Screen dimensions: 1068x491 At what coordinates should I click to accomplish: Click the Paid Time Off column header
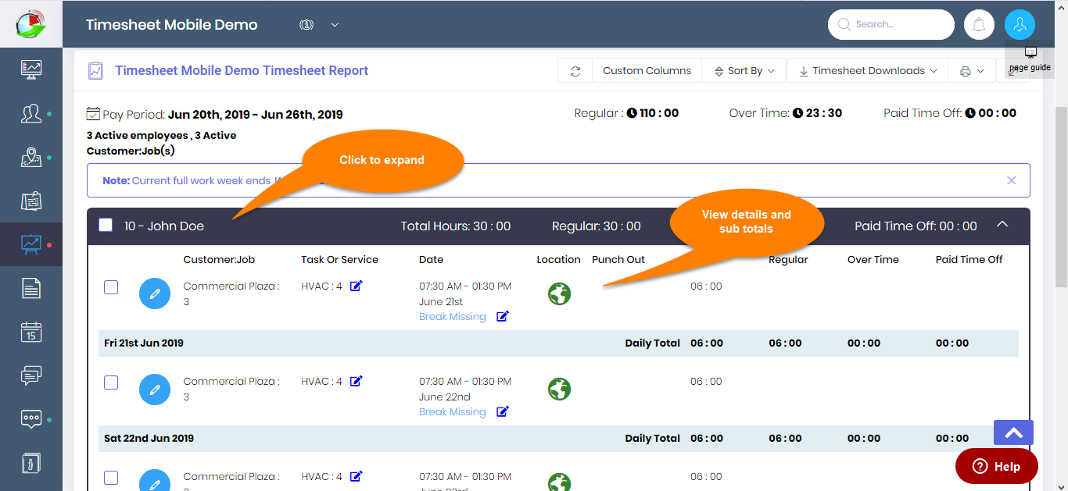pos(969,259)
